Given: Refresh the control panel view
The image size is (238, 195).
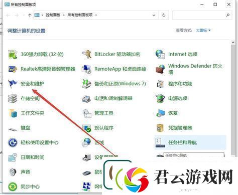Looking at the screenshot, I should 164,15.
